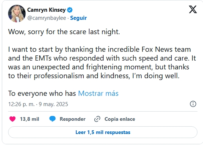Click the "To everyone who has" text
Viewport: 203px width, 145px height.
tap(42, 93)
